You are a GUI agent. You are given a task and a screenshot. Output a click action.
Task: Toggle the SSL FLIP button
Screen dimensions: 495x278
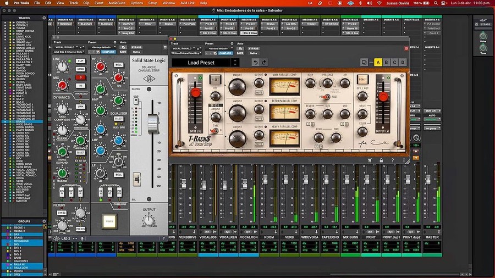click(80, 61)
